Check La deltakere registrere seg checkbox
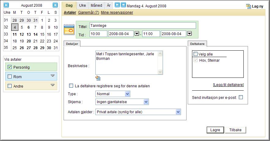Image resolution: width=270 pixels, height=141 pixels. pyautogui.click(x=71, y=86)
